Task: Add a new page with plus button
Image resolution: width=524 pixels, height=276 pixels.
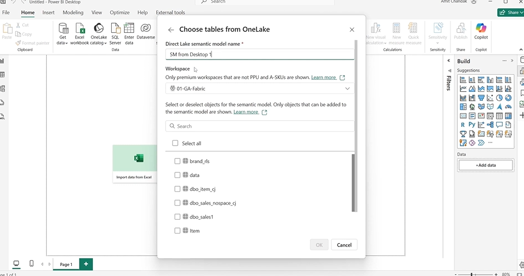Action: pyautogui.click(x=86, y=264)
